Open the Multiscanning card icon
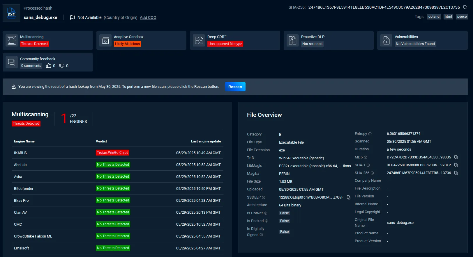This screenshot has width=473, height=257. tap(12, 40)
